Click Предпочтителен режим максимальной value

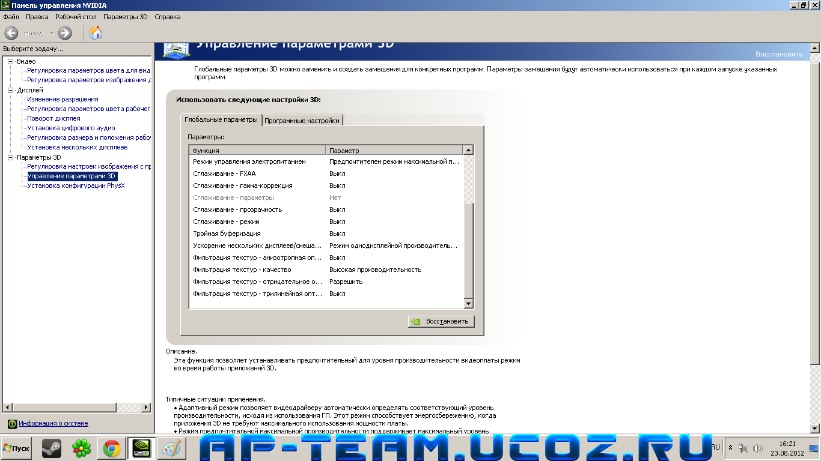[394, 161]
